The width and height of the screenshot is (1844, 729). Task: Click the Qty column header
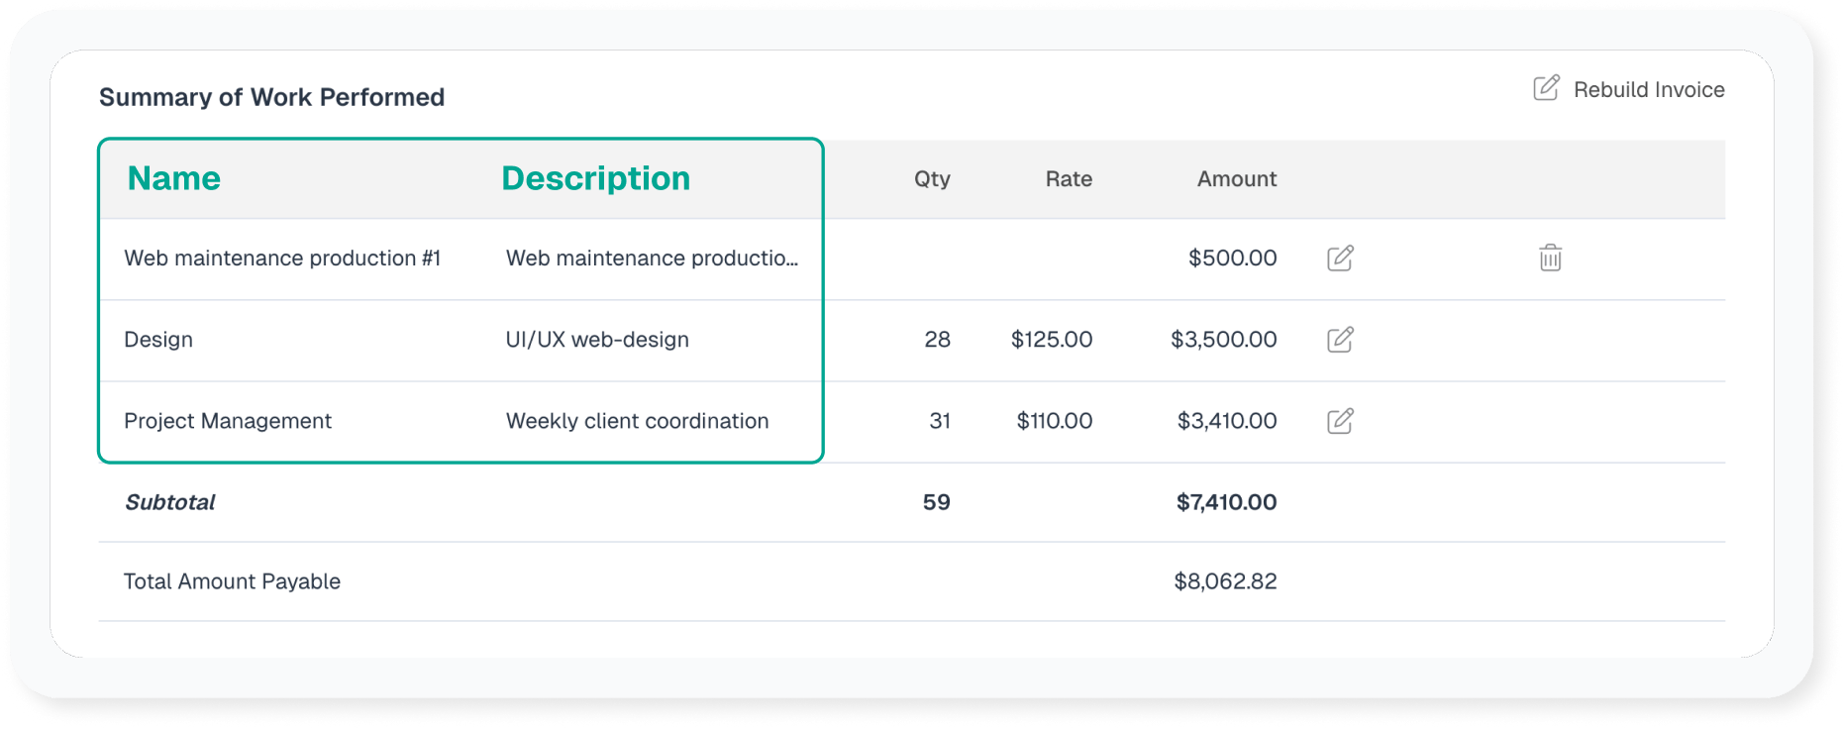tap(931, 179)
